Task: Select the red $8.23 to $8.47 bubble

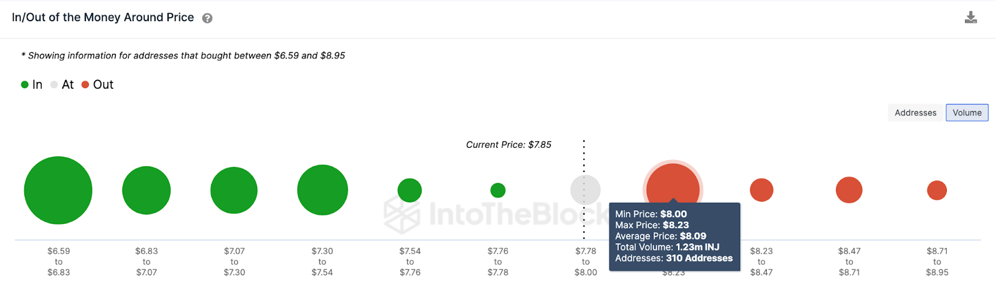Action: click(x=761, y=190)
